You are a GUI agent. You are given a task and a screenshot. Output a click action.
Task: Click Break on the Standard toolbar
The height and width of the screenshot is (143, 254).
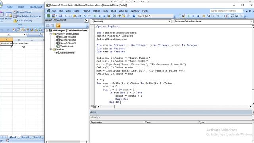coord(100,16)
